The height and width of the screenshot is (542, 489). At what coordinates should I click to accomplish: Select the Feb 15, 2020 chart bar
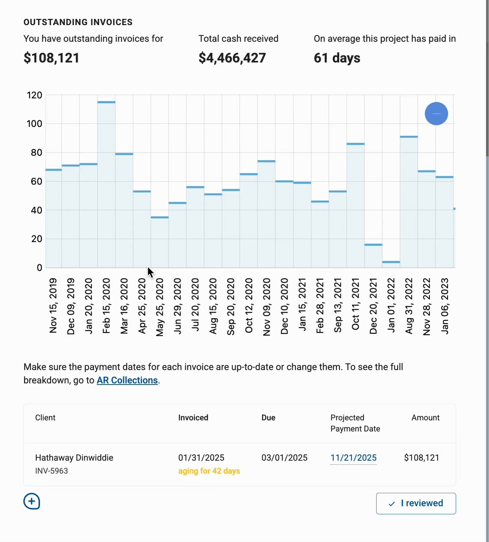107,185
